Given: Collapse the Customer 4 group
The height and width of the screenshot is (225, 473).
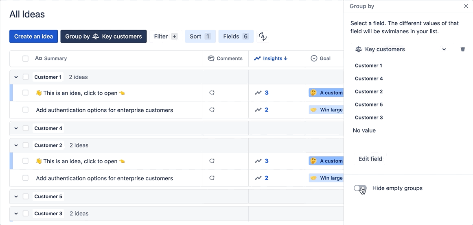Looking at the screenshot, I should [x=16, y=128].
